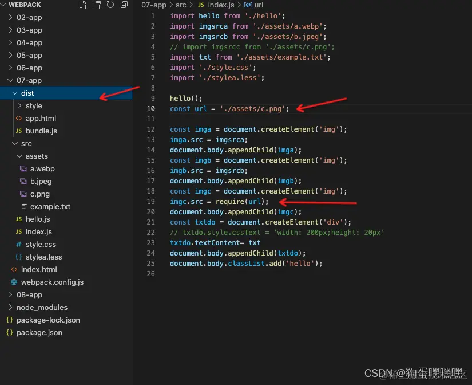Expand the style folder inside dist
The image size is (472, 385).
click(x=19, y=105)
